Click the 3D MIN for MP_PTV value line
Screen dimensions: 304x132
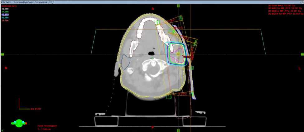285,11
